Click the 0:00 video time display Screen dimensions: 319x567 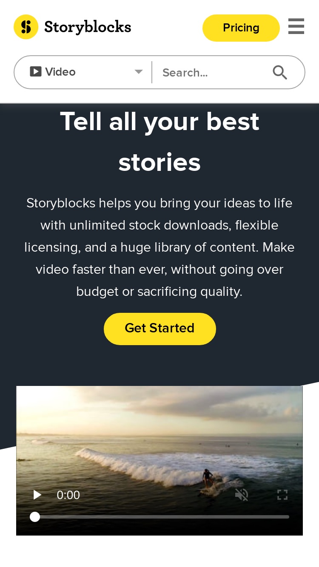pos(68,495)
